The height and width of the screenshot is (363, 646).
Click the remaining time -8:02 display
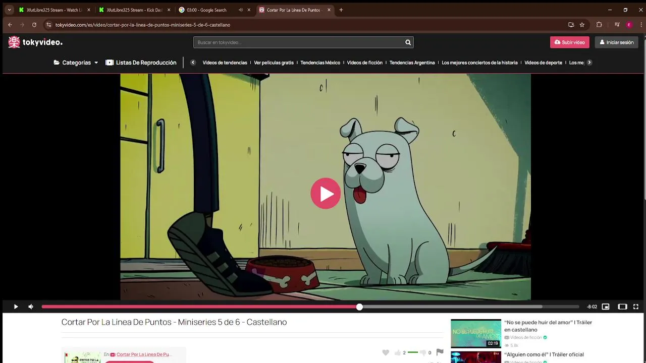pos(592,307)
